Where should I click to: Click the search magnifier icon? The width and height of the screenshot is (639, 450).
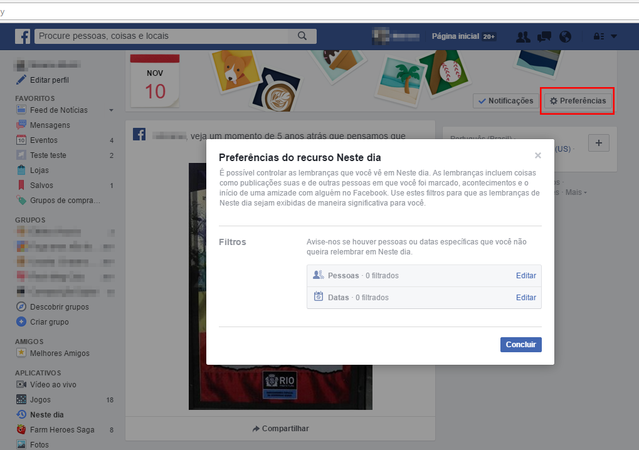[x=302, y=36]
